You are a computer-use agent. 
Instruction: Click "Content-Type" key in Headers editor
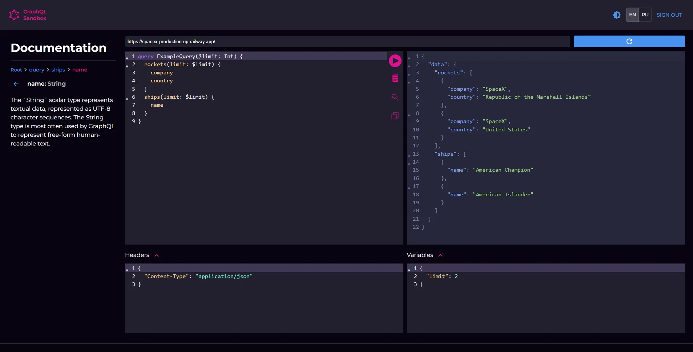[166, 276]
